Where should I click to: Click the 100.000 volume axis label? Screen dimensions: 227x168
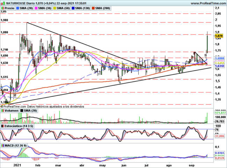(220, 117)
